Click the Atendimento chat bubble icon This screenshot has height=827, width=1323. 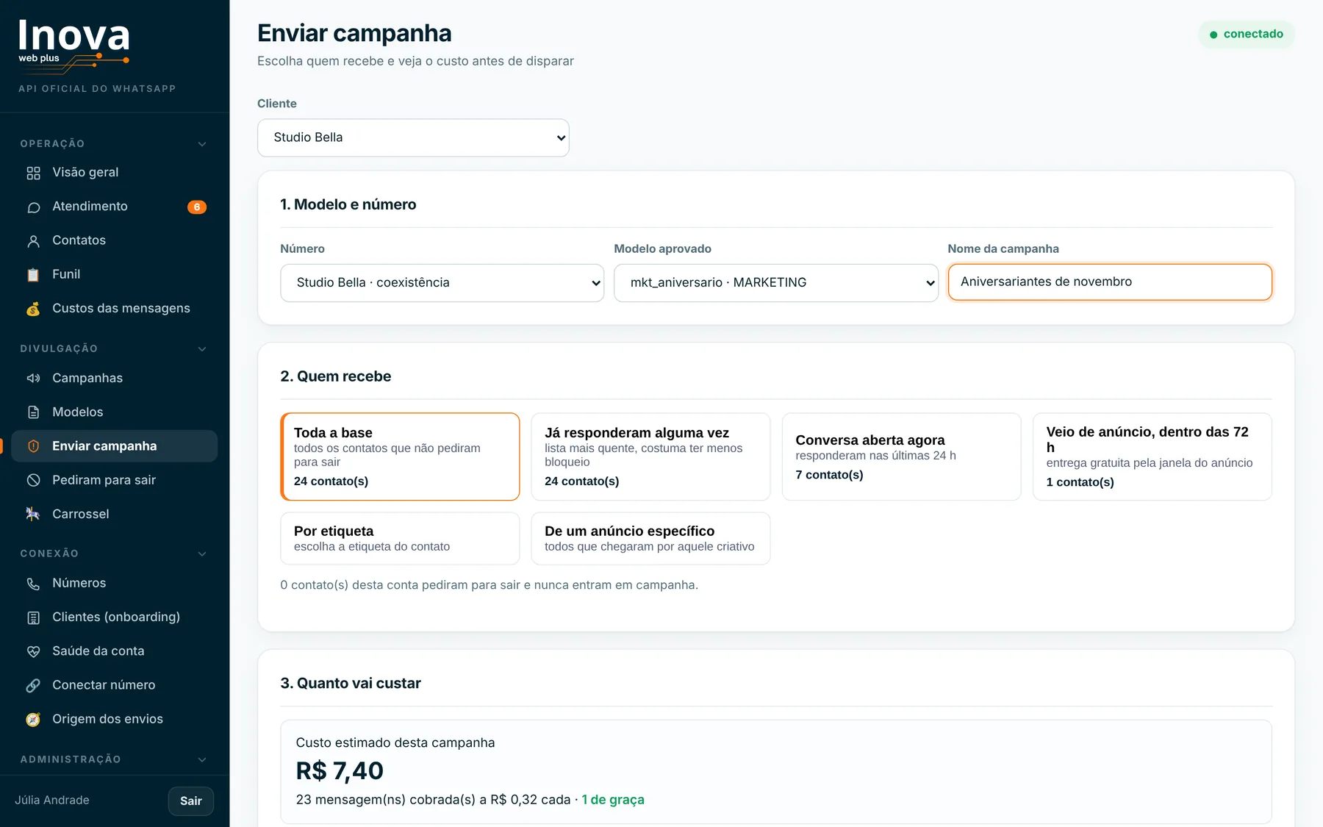pyautogui.click(x=33, y=207)
